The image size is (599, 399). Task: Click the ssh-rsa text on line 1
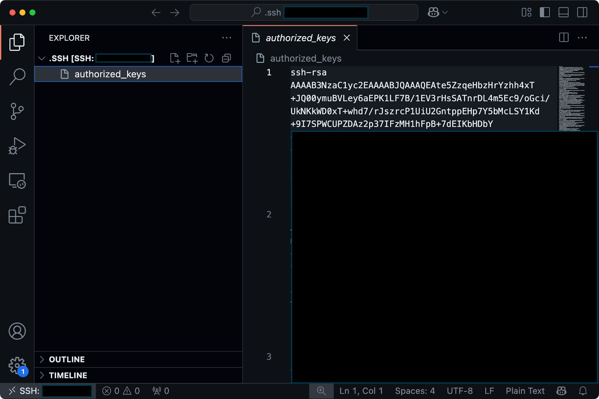click(308, 72)
